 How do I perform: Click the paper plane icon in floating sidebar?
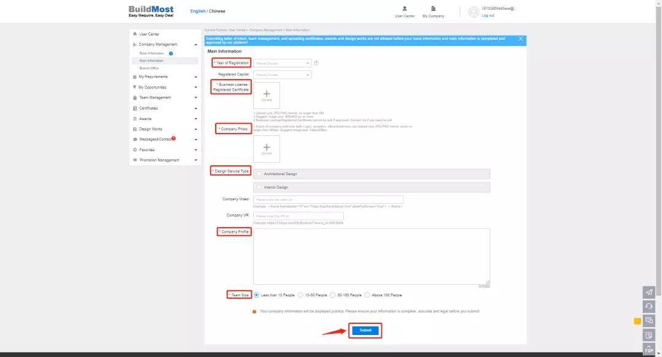tap(649, 291)
